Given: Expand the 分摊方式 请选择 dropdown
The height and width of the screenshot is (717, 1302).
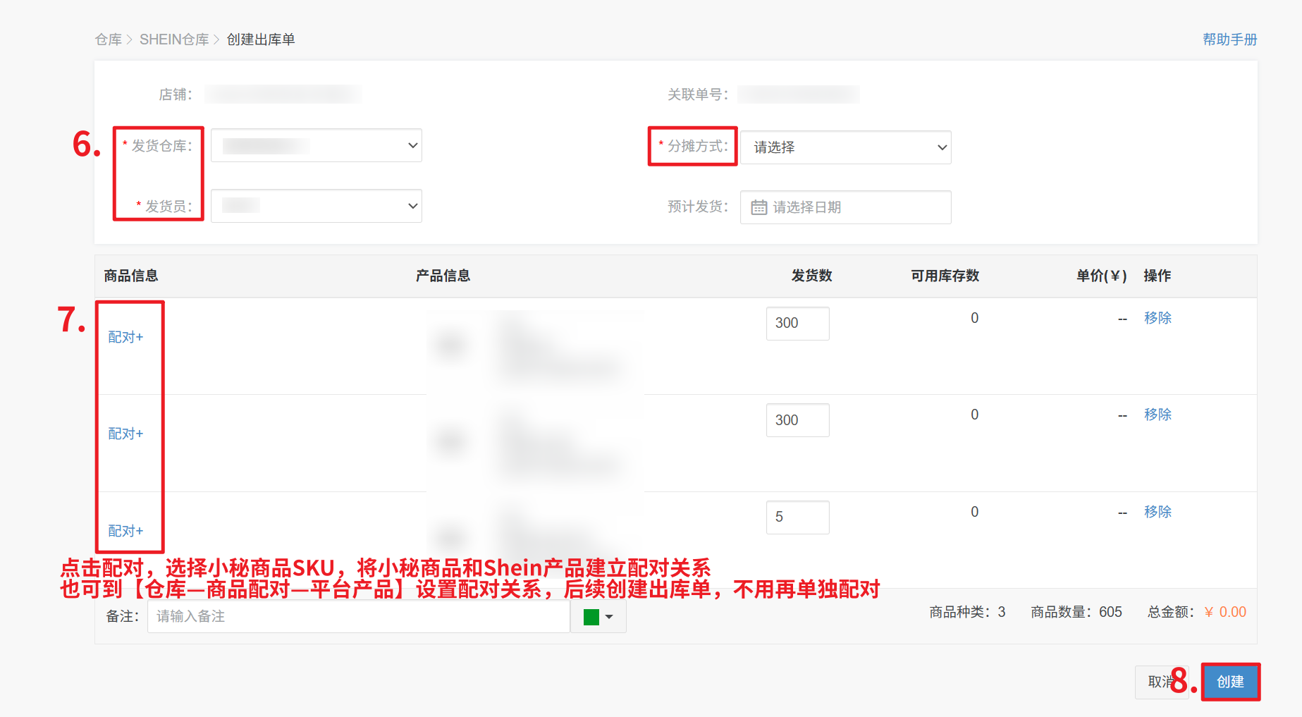Looking at the screenshot, I should click(845, 147).
